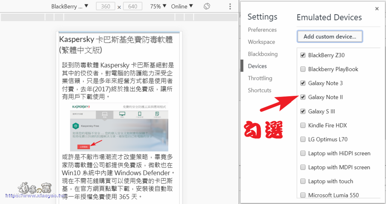Check Laptop with touch device
386x204 pixels.
pos(303,181)
